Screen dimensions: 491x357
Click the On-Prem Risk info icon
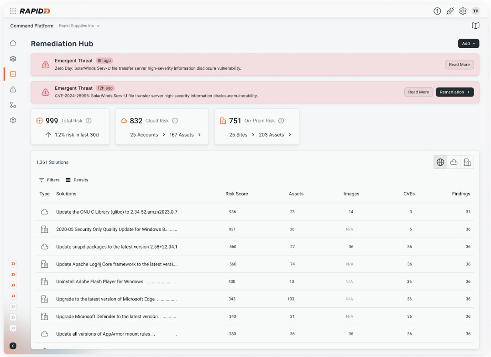(281, 121)
